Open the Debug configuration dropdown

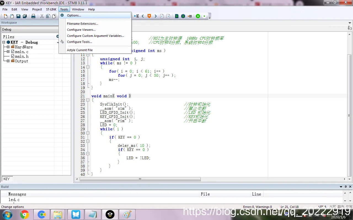coord(30,29)
